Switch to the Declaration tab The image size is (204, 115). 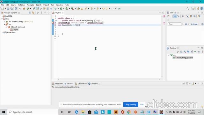[x=81, y=84]
